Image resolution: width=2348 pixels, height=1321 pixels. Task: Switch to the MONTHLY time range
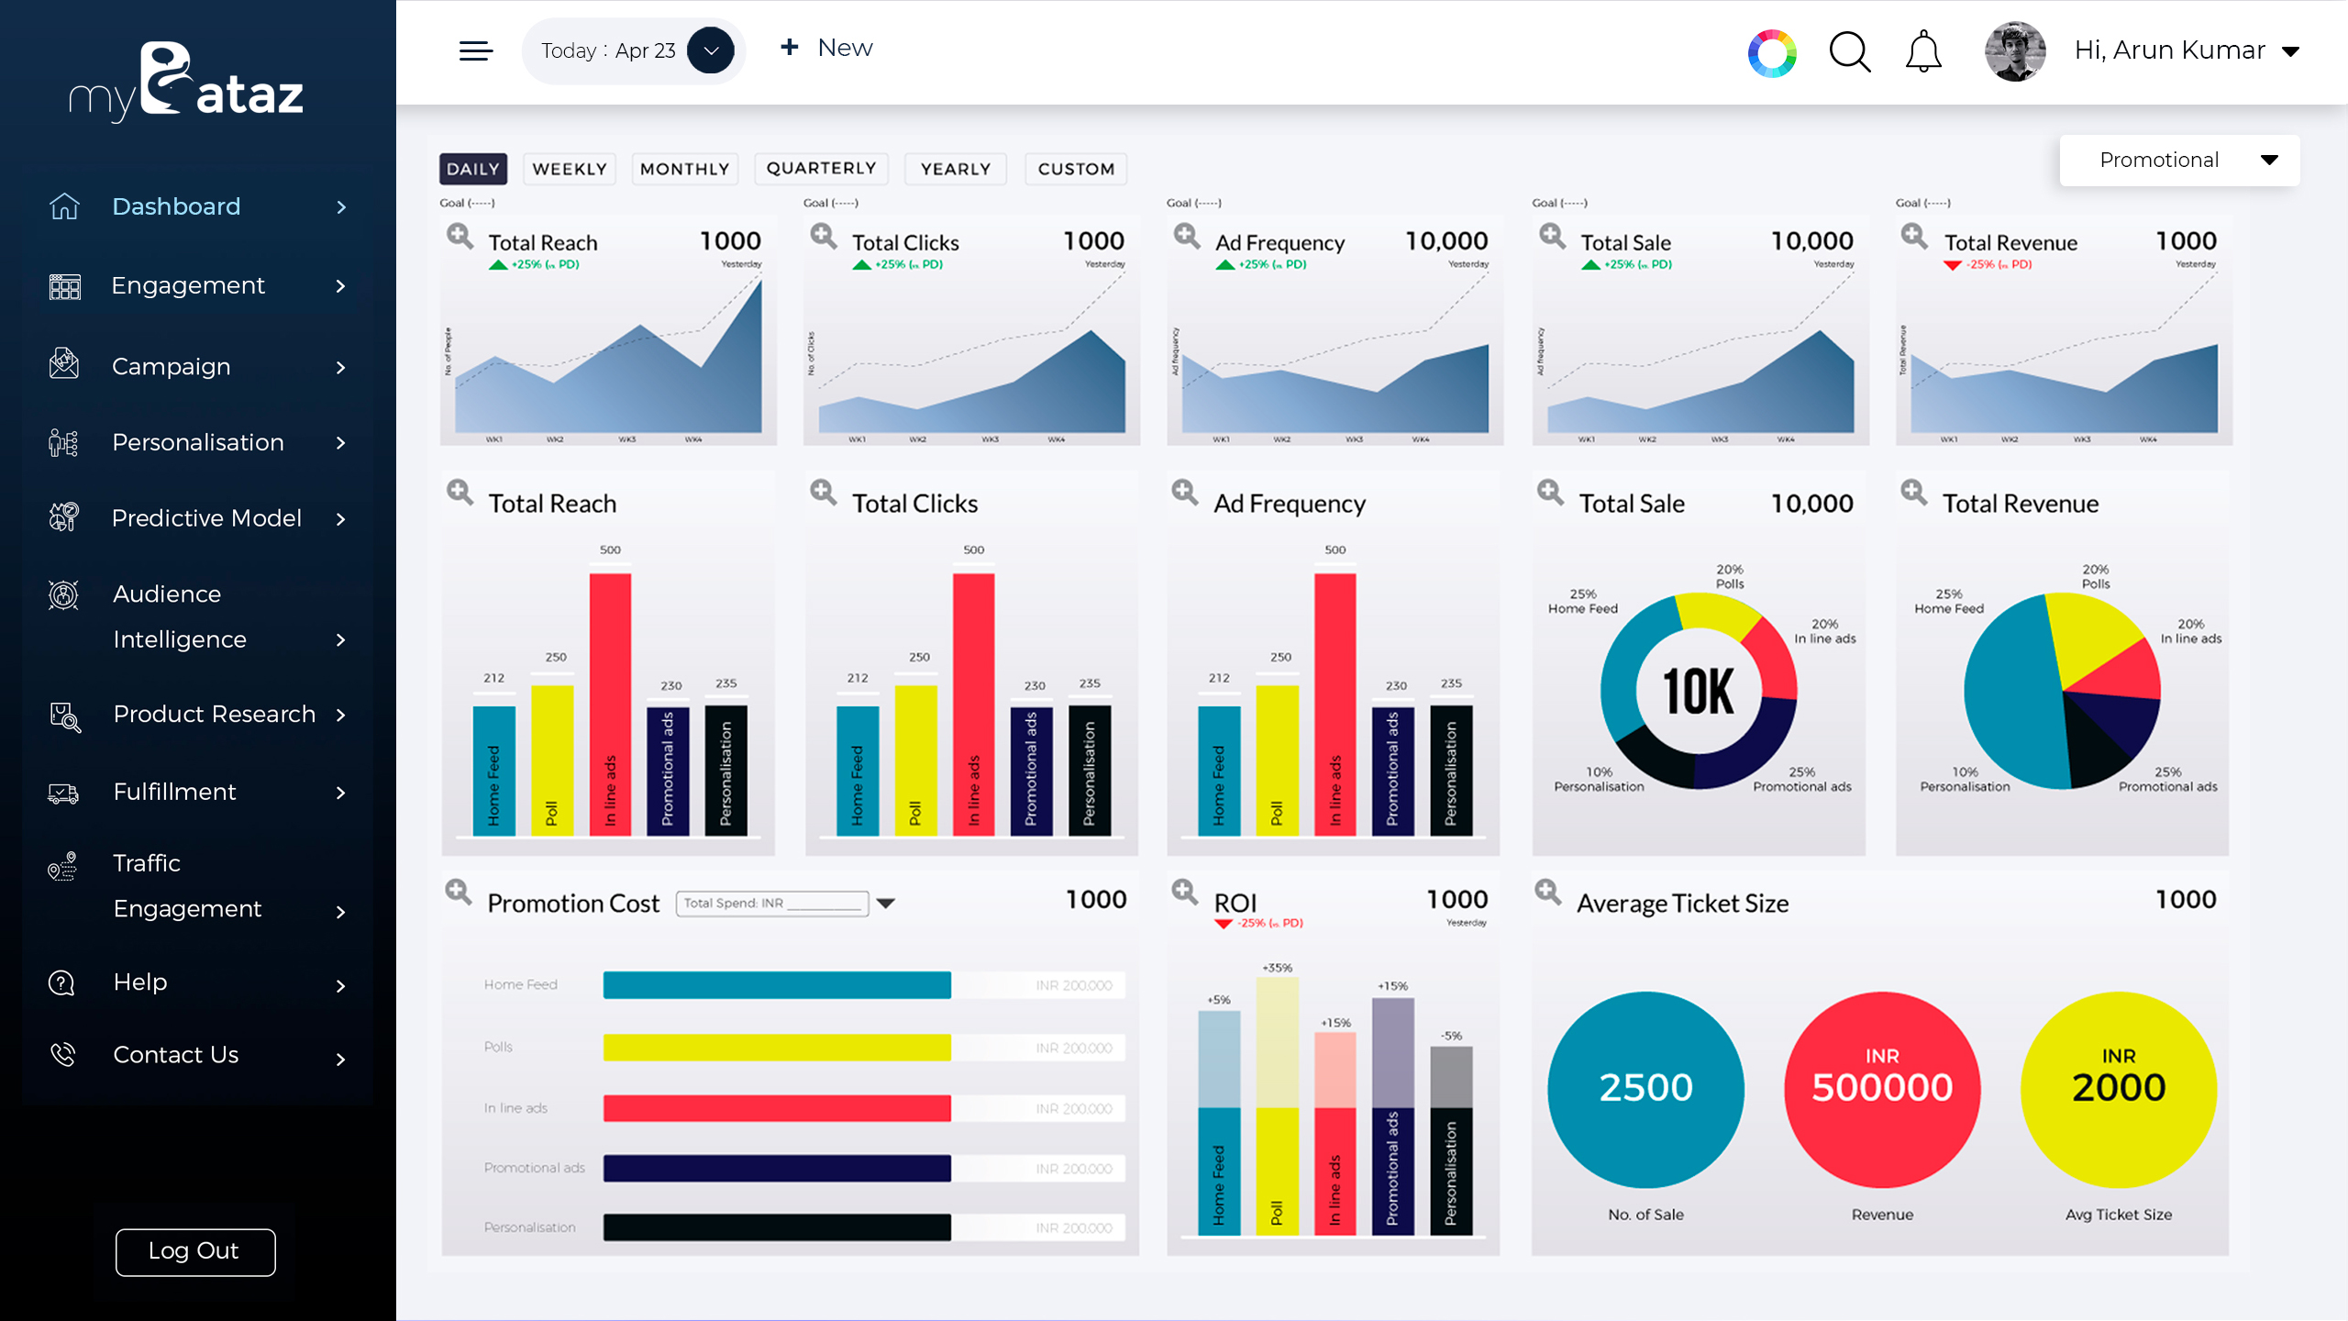click(x=684, y=169)
